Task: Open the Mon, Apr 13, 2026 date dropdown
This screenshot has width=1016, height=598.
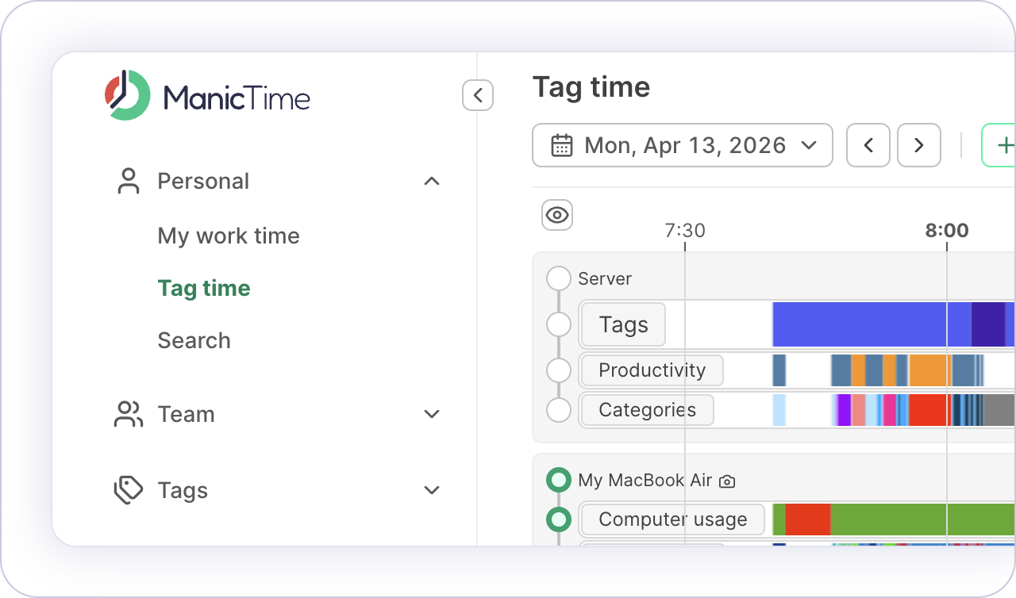Action: tap(682, 145)
